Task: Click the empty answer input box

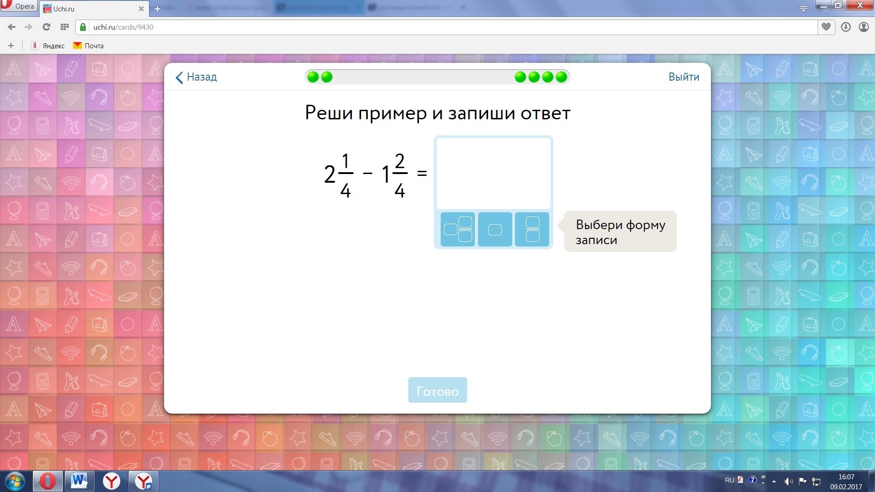Action: 493,174
